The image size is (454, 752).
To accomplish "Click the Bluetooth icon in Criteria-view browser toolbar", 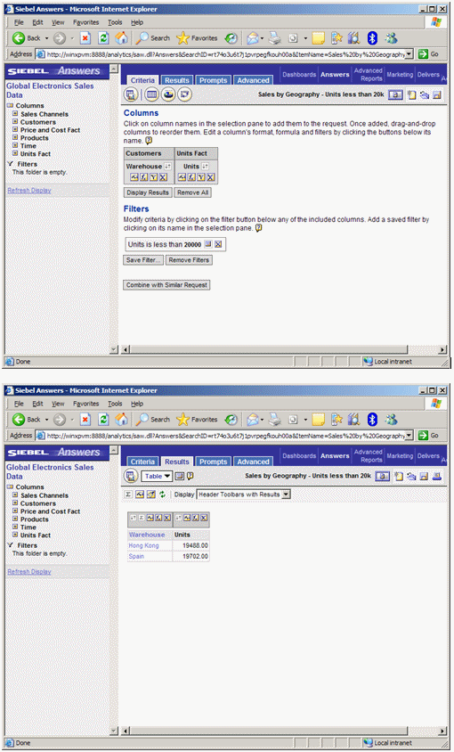I will [x=372, y=38].
